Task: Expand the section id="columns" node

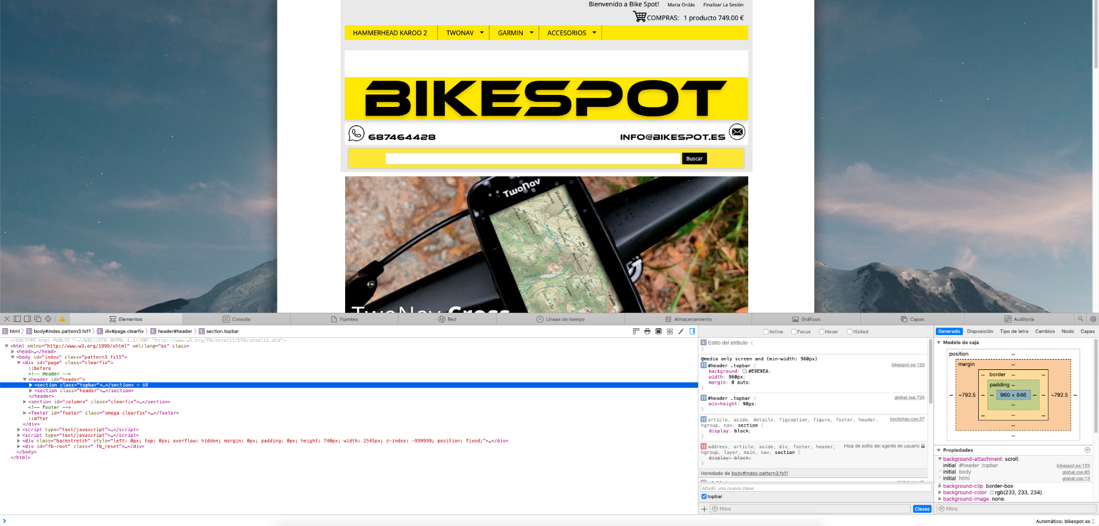Action: (25, 402)
